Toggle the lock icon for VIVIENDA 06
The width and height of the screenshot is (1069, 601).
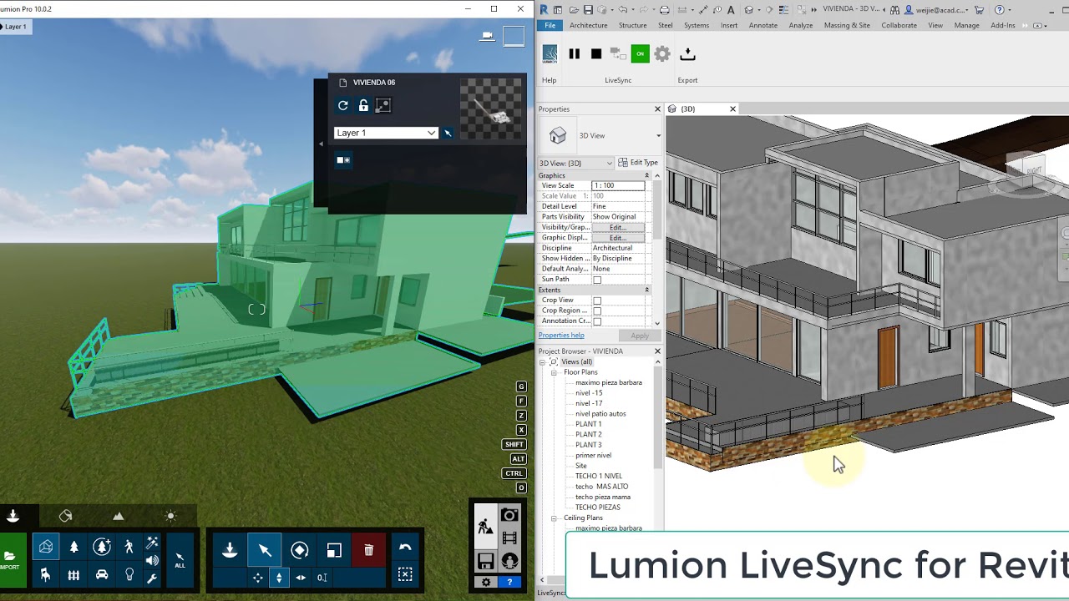click(x=363, y=105)
